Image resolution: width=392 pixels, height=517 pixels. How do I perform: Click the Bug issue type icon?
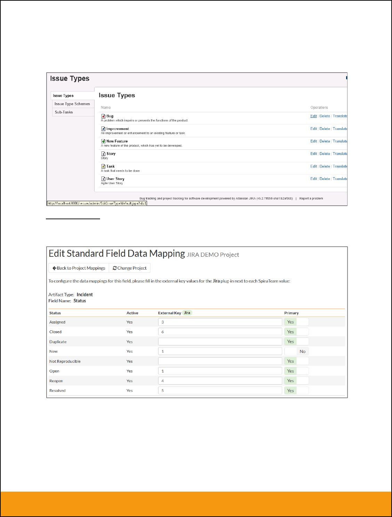pyautogui.click(x=103, y=116)
